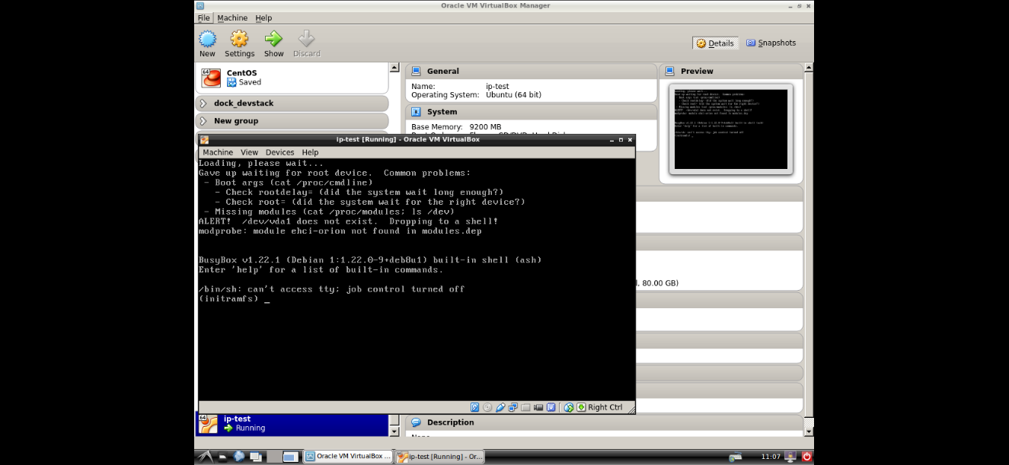Click the mouse integration globe icon

click(569, 407)
